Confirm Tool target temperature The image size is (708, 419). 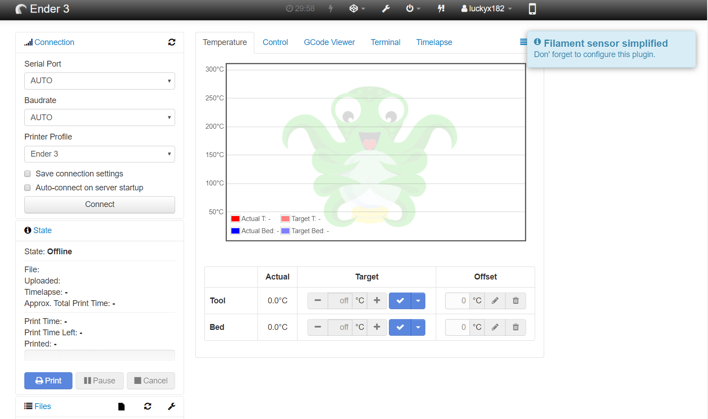[400, 301]
